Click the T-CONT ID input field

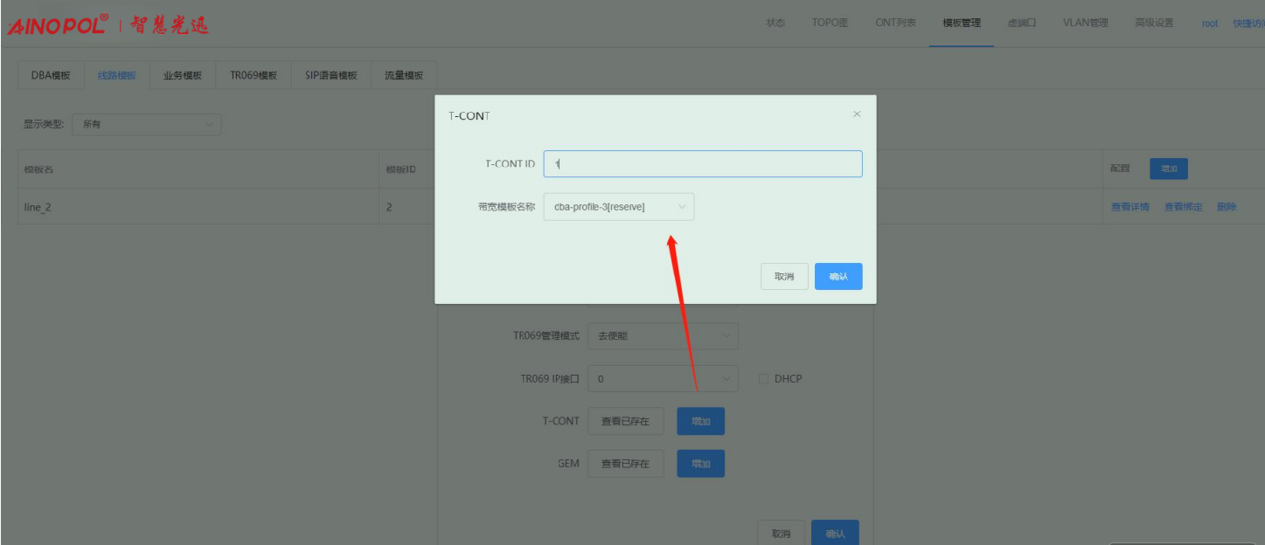[x=702, y=164]
